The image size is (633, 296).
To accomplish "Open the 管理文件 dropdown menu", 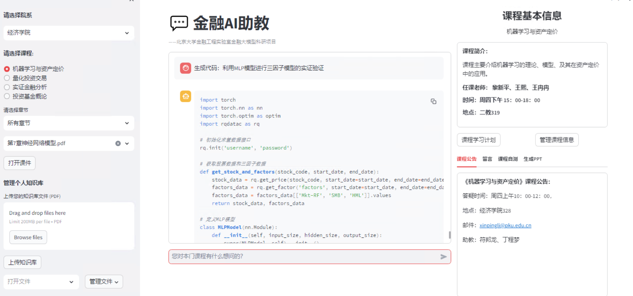I will (x=104, y=282).
